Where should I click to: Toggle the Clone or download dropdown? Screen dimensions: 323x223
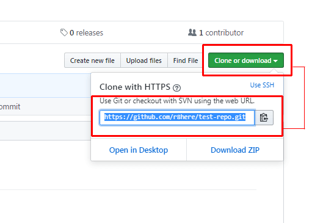pos(246,60)
